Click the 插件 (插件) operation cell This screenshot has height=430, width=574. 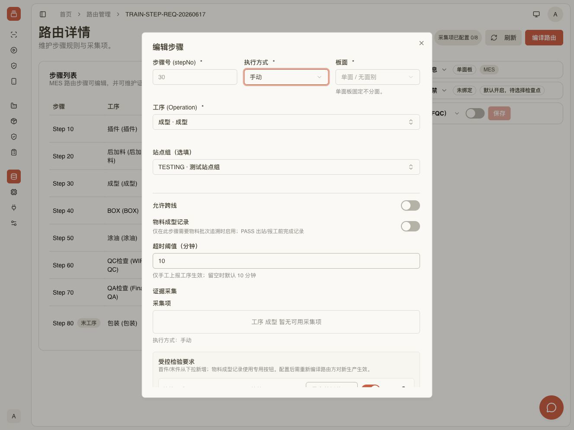[x=122, y=129]
